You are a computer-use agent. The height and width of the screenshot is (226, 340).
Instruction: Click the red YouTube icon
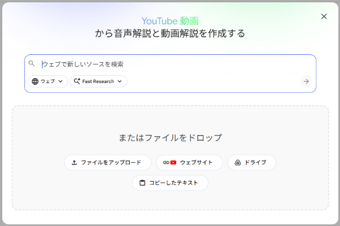[x=173, y=163]
